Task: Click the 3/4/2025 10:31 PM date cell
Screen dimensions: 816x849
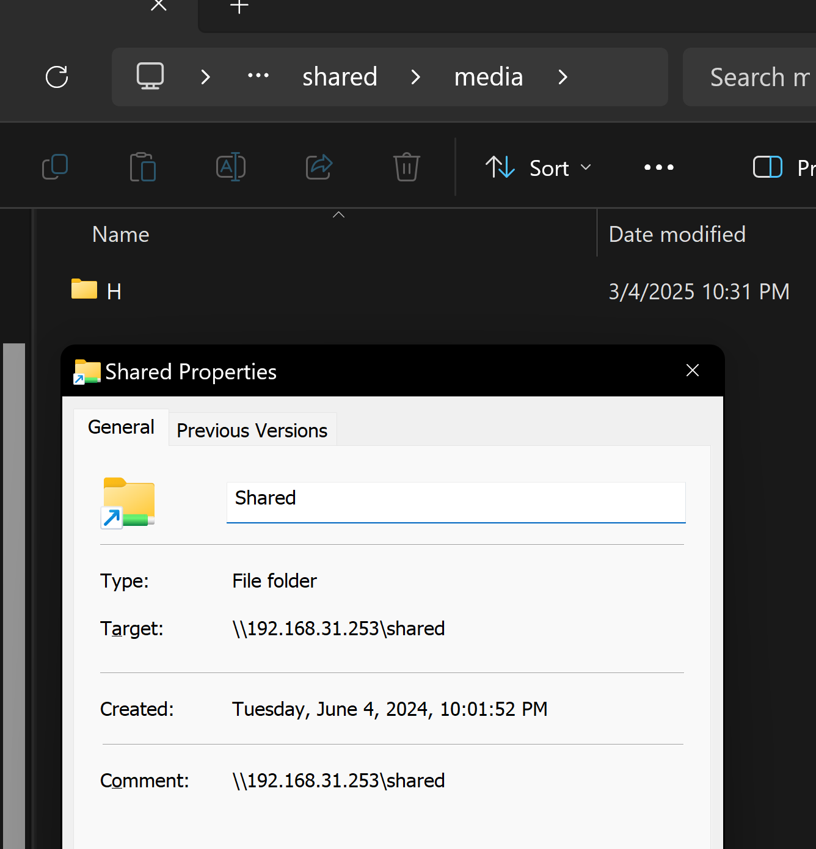Action: (699, 292)
